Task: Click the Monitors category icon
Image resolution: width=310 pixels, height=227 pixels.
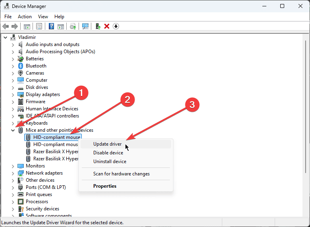Action: pos(21,166)
